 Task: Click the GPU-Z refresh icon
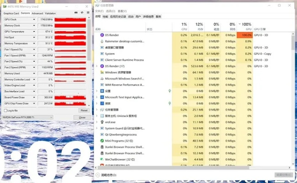coord(82,14)
